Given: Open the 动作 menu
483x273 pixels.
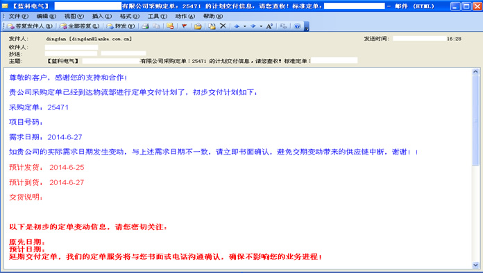Looking at the screenshot, I should tap(185, 17).
